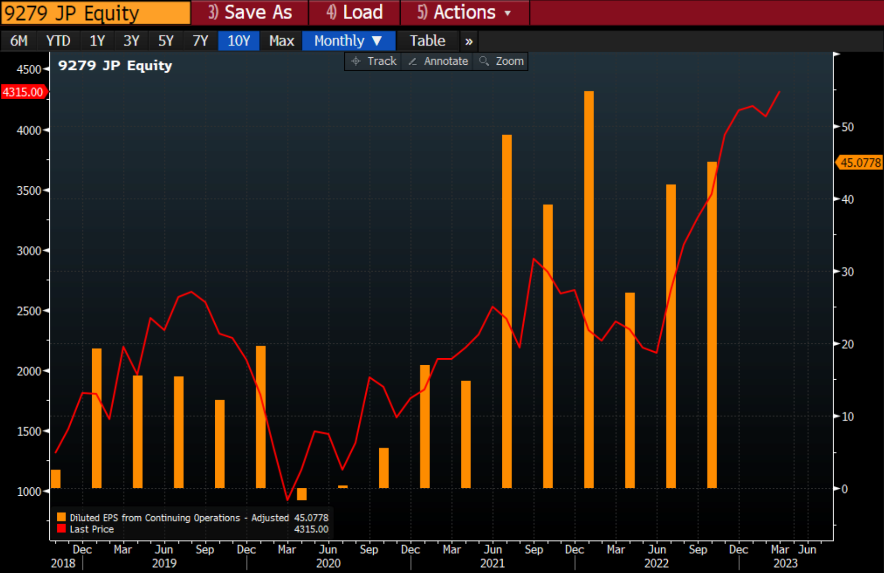Switch to YTD time range
This screenshot has width=884, height=573.
(x=58, y=41)
